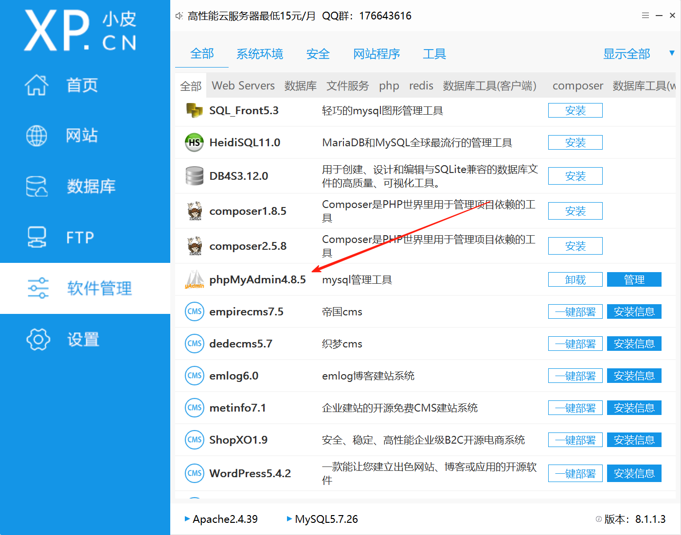The width and height of the screenshot is (681, 535).
Task: Install DB4S3.12.0
Action: click(x=575, y=176)
